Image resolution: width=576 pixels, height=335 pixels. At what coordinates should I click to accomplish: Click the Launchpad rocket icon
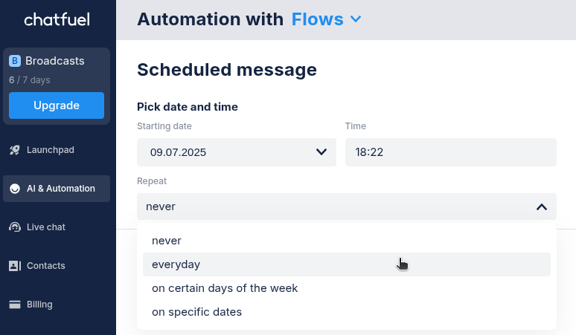pyautogui.click(x=15, y=150)
